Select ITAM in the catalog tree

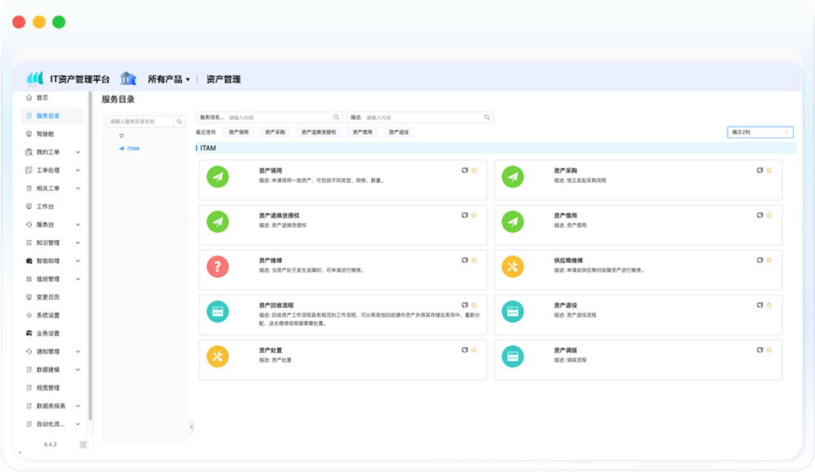[x=133, y=149]
